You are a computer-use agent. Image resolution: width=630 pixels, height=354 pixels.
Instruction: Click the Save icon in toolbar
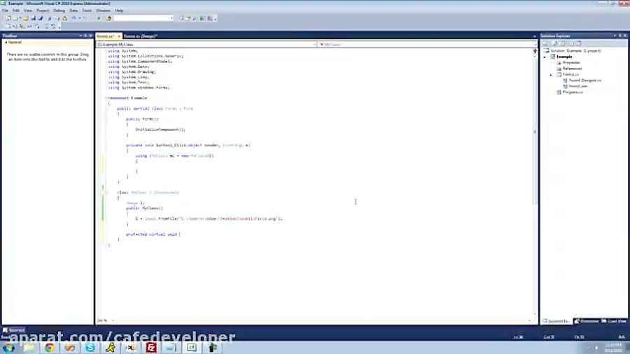pyautogui.click(x=34, y=18)
